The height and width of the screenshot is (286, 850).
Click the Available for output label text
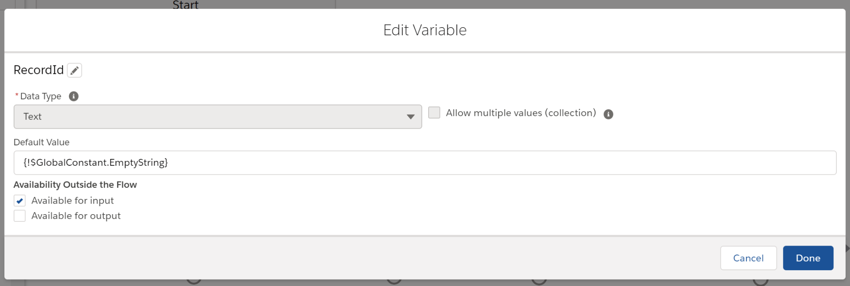(x=76, y=216)
